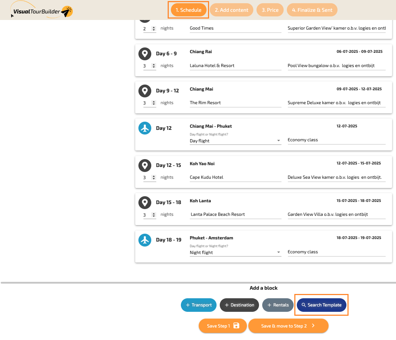Add a Transport block
The width and height of the screenshot is (396, 340).
pos(198,305)
